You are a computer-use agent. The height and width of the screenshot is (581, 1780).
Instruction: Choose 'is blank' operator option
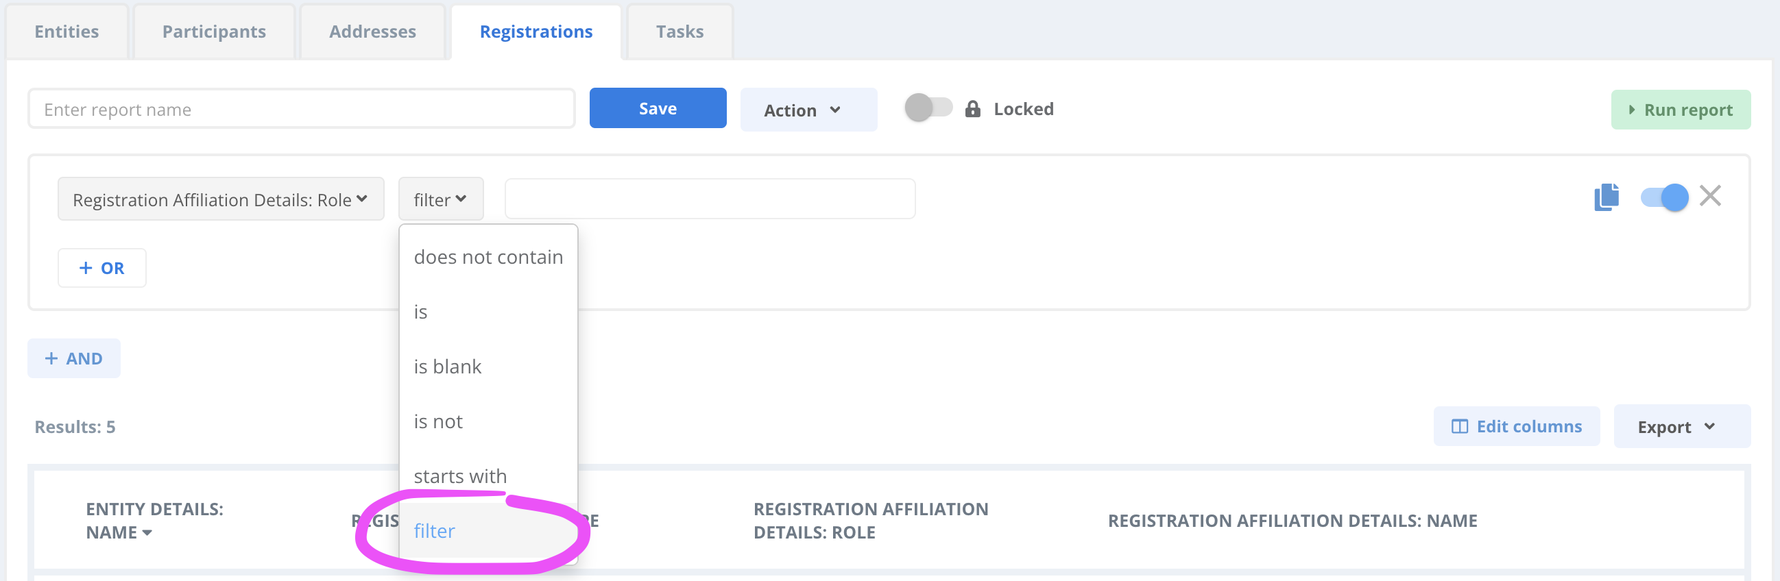[448, 367]
